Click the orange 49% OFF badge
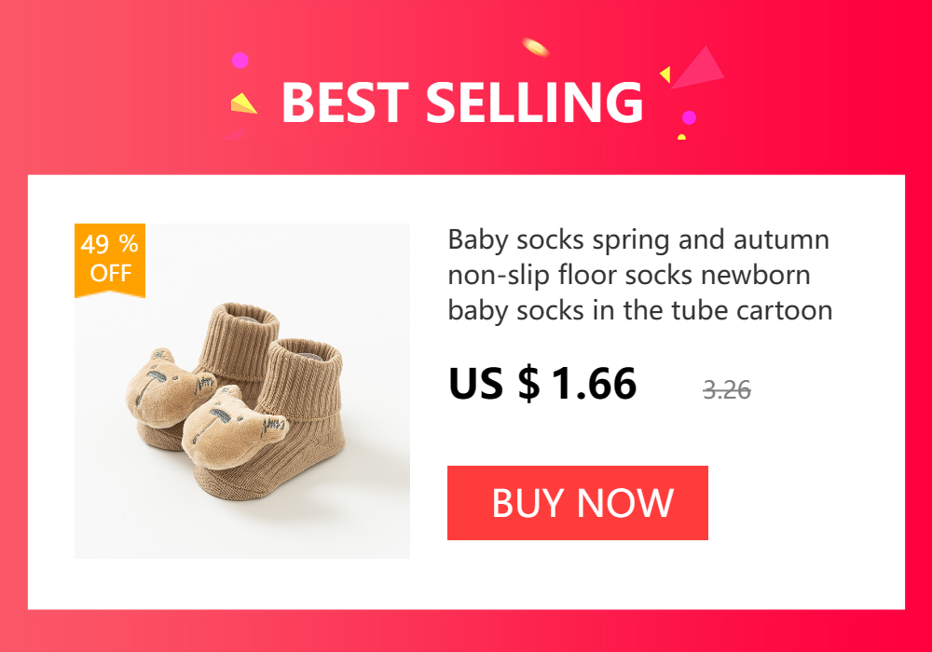Image resolution: width=932 pixels, height=652 pixels. pos(110,260)
